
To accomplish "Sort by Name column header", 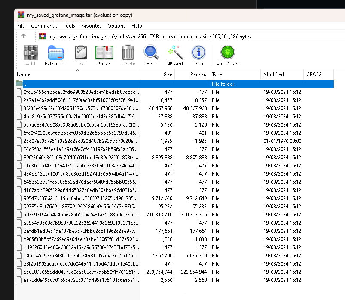I will tap(77, 74).
